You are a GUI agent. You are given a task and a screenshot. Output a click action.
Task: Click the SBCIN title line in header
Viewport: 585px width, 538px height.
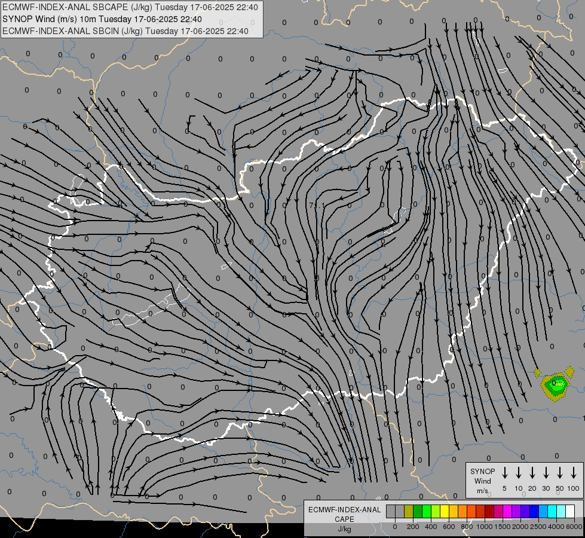[x=125, y=31]
